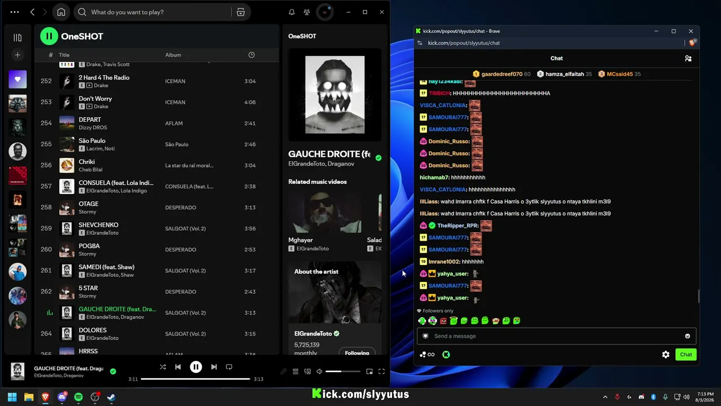Click the song progress bar
721x406 pixels.
[x=195, y=379]
